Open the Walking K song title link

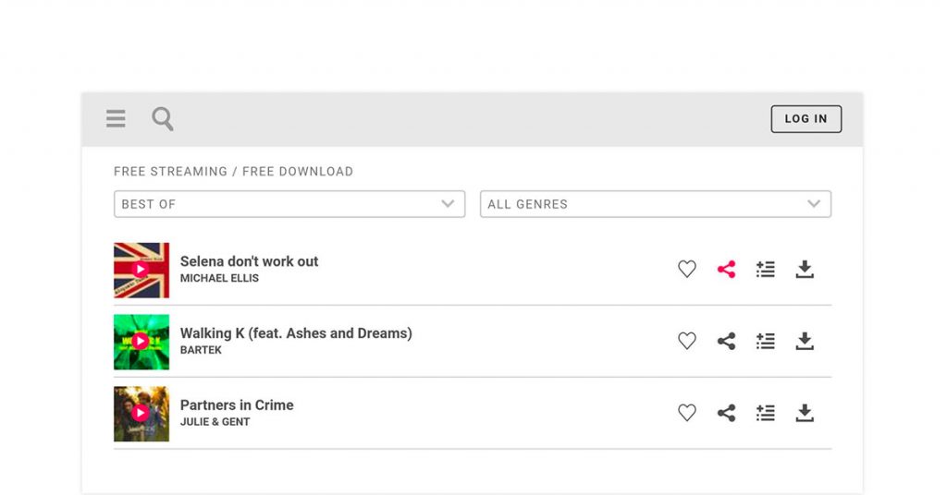(x=296, y=333)
